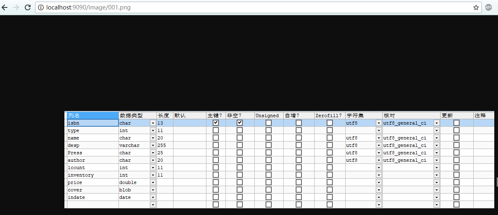
Task: Click the 非空? column header
Action: [240, 116]
